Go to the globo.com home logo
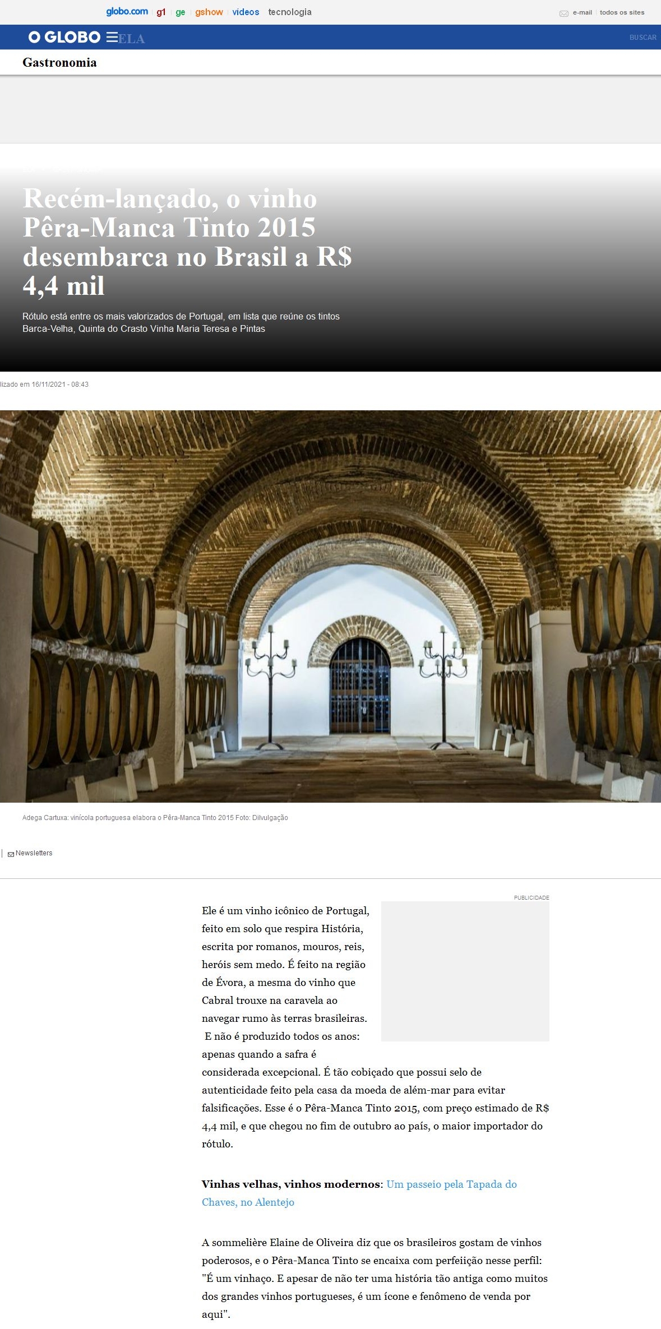 pyautogui.click(x=127, y=12)
